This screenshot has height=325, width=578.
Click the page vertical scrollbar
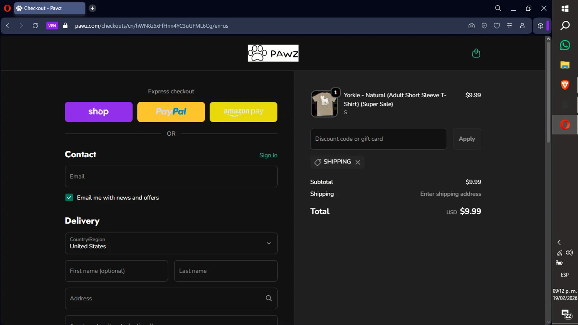(548, 92)
